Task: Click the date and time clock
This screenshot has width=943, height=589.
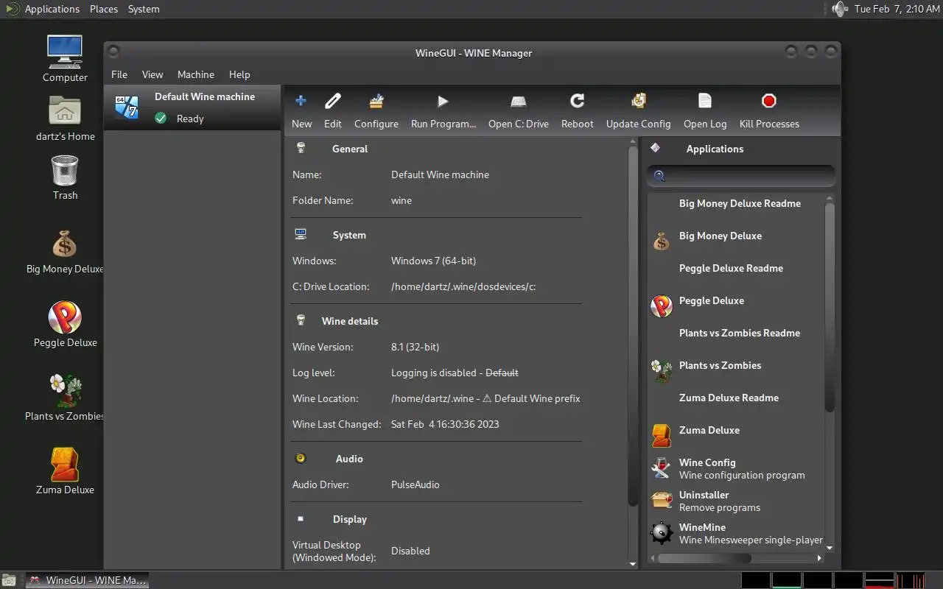Action: pyautogui.click(x=897, y=9)
